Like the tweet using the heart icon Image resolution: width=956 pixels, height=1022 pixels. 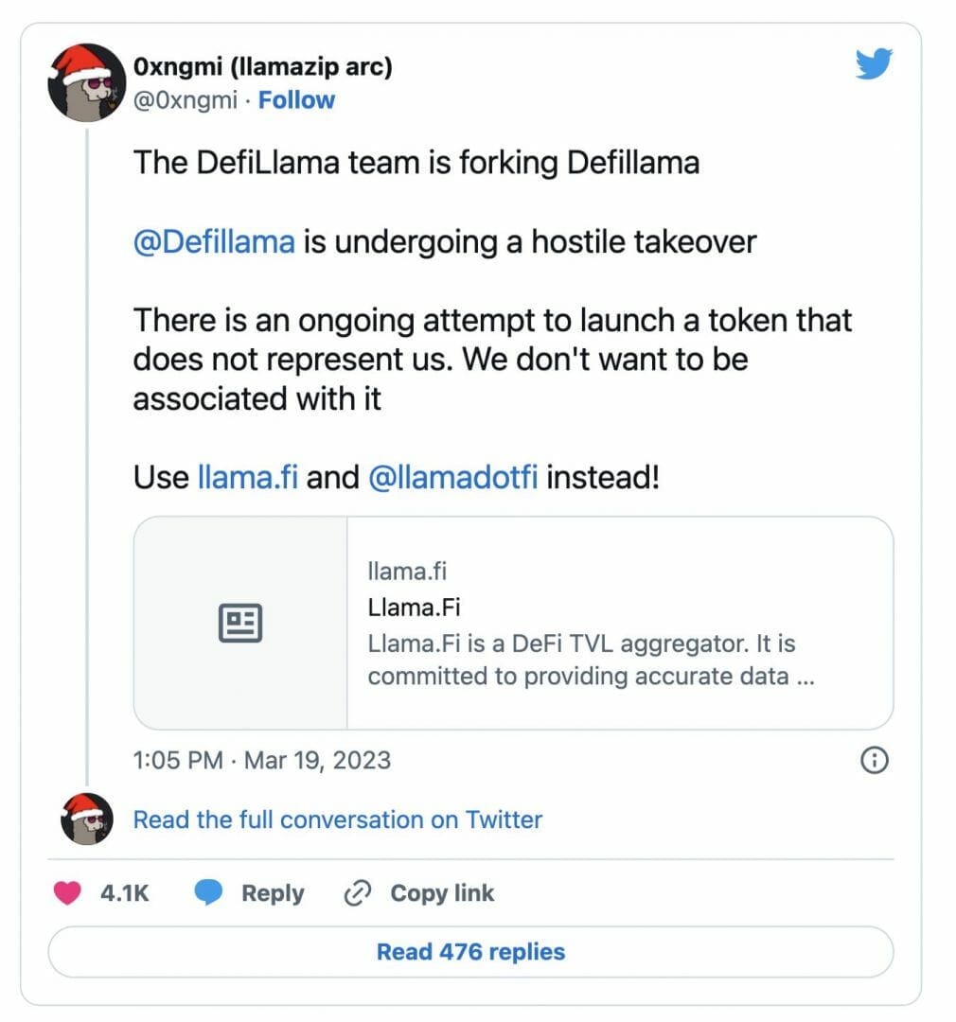point(68,892)
